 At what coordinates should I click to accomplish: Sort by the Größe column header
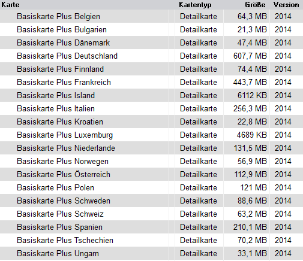coord(255,5)
